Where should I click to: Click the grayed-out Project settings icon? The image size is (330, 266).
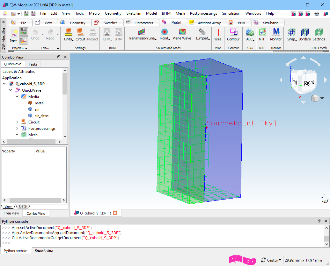[x=92, y=35]
